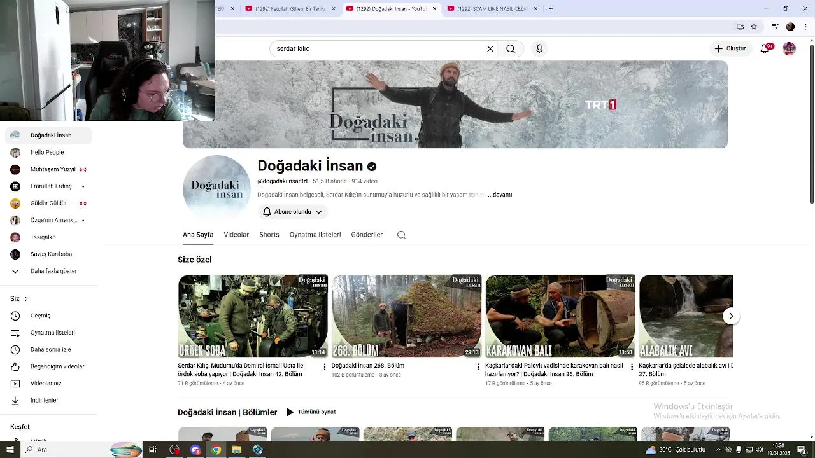Expand the Siz section chevron

pyautogui.click(x=26, y=299)
